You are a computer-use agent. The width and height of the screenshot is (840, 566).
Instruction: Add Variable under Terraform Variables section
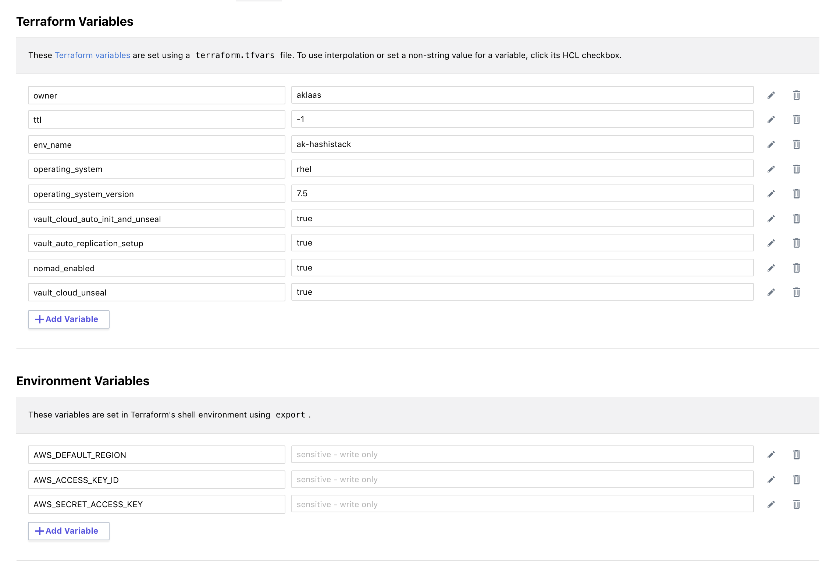[x=69, y=319]
